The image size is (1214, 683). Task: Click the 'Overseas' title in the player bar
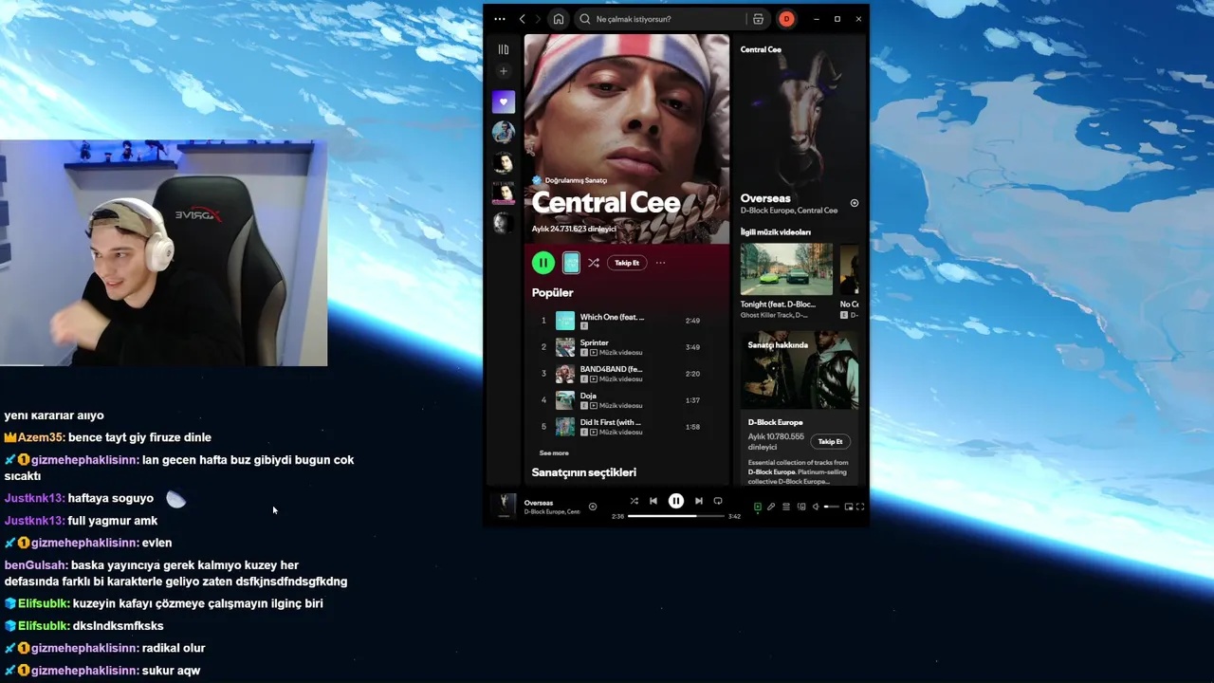pos(539,503)
